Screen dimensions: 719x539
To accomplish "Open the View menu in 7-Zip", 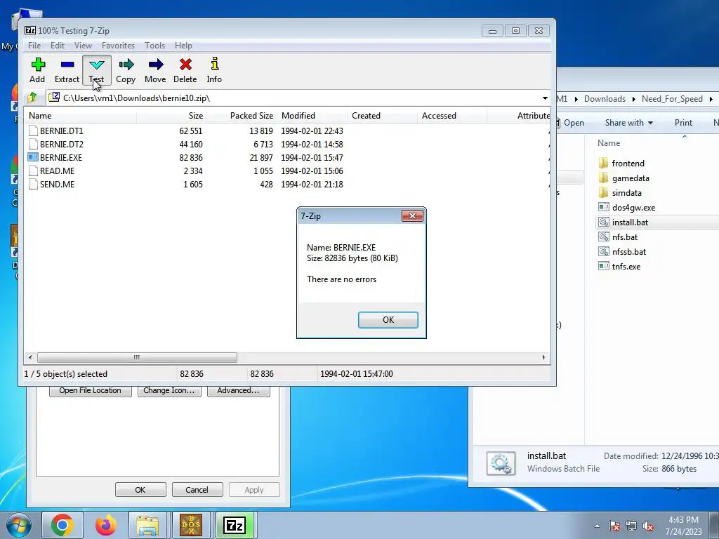I will coord(83,46).
